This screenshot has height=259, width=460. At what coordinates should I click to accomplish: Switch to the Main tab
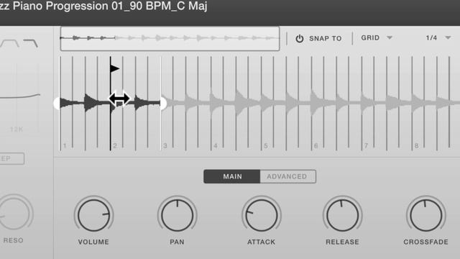pos(232,176)
